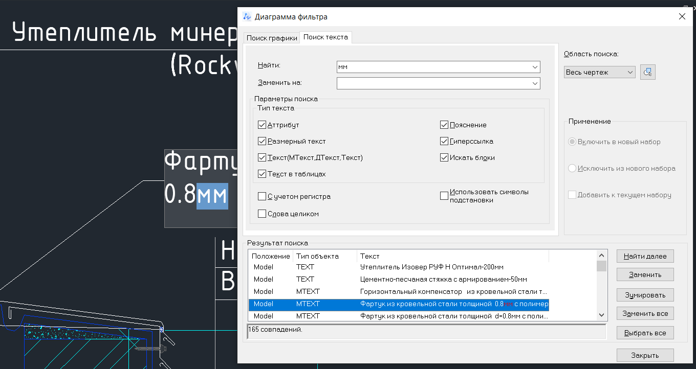
Task: Click the Зумировать button
Action: tap(645, 295)
